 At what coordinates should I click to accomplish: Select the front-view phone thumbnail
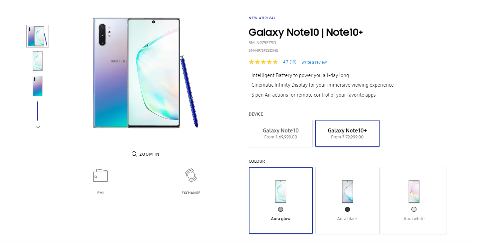[38, 61]
